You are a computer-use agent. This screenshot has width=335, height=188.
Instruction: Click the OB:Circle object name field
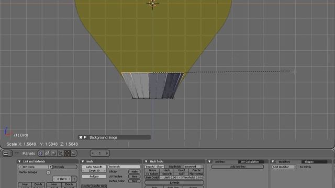64,167
